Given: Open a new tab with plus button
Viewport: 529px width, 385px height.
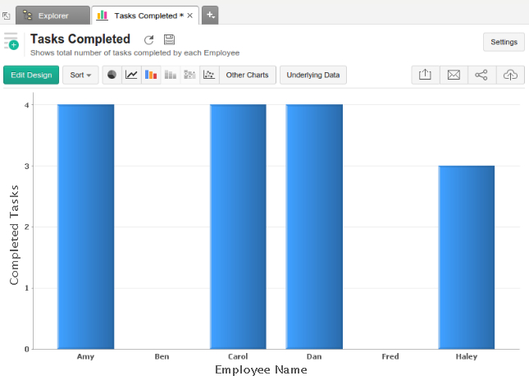Looking at the screenshot, I should tap(210, 16).
